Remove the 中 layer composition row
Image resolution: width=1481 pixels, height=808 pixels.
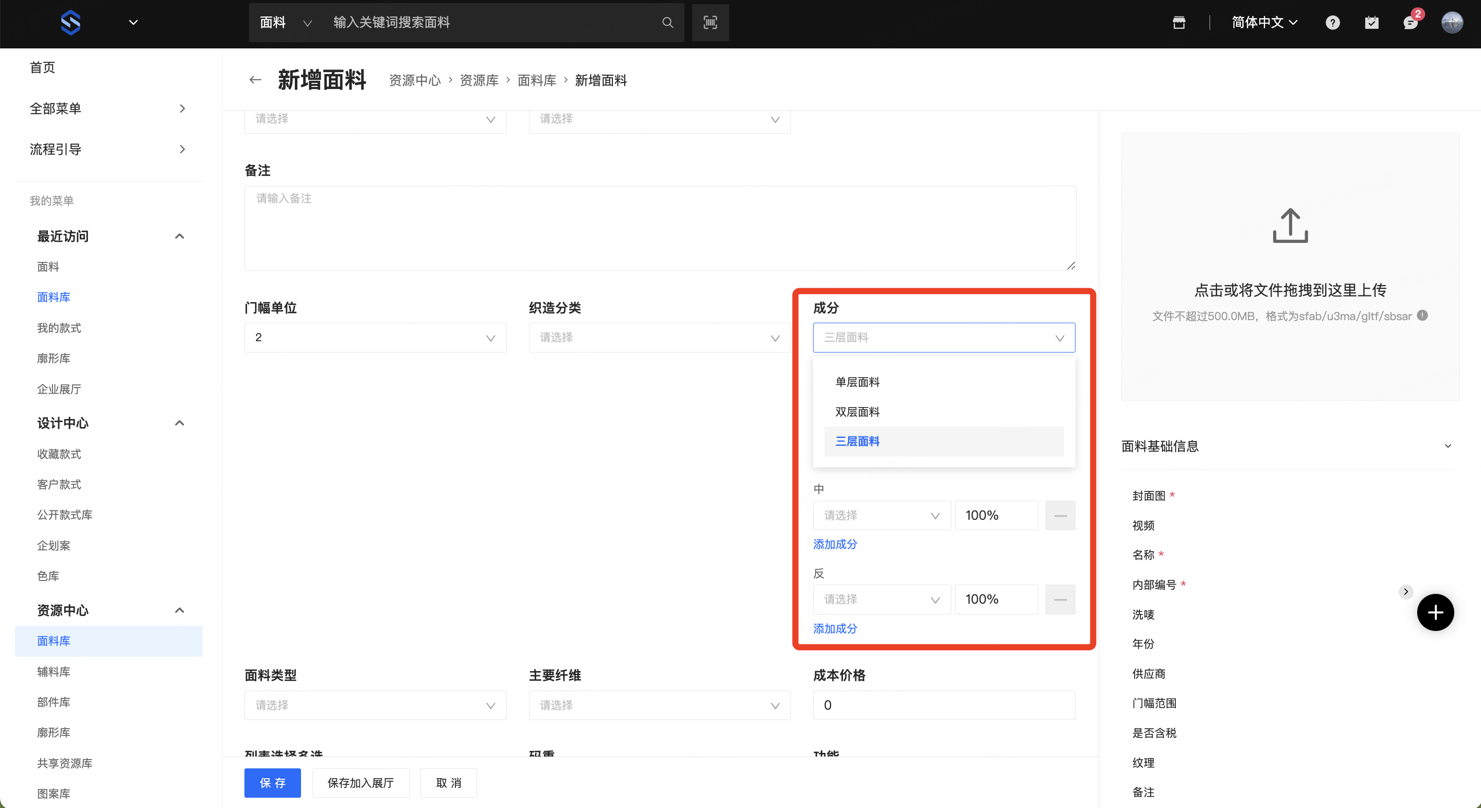[1060, 515]
